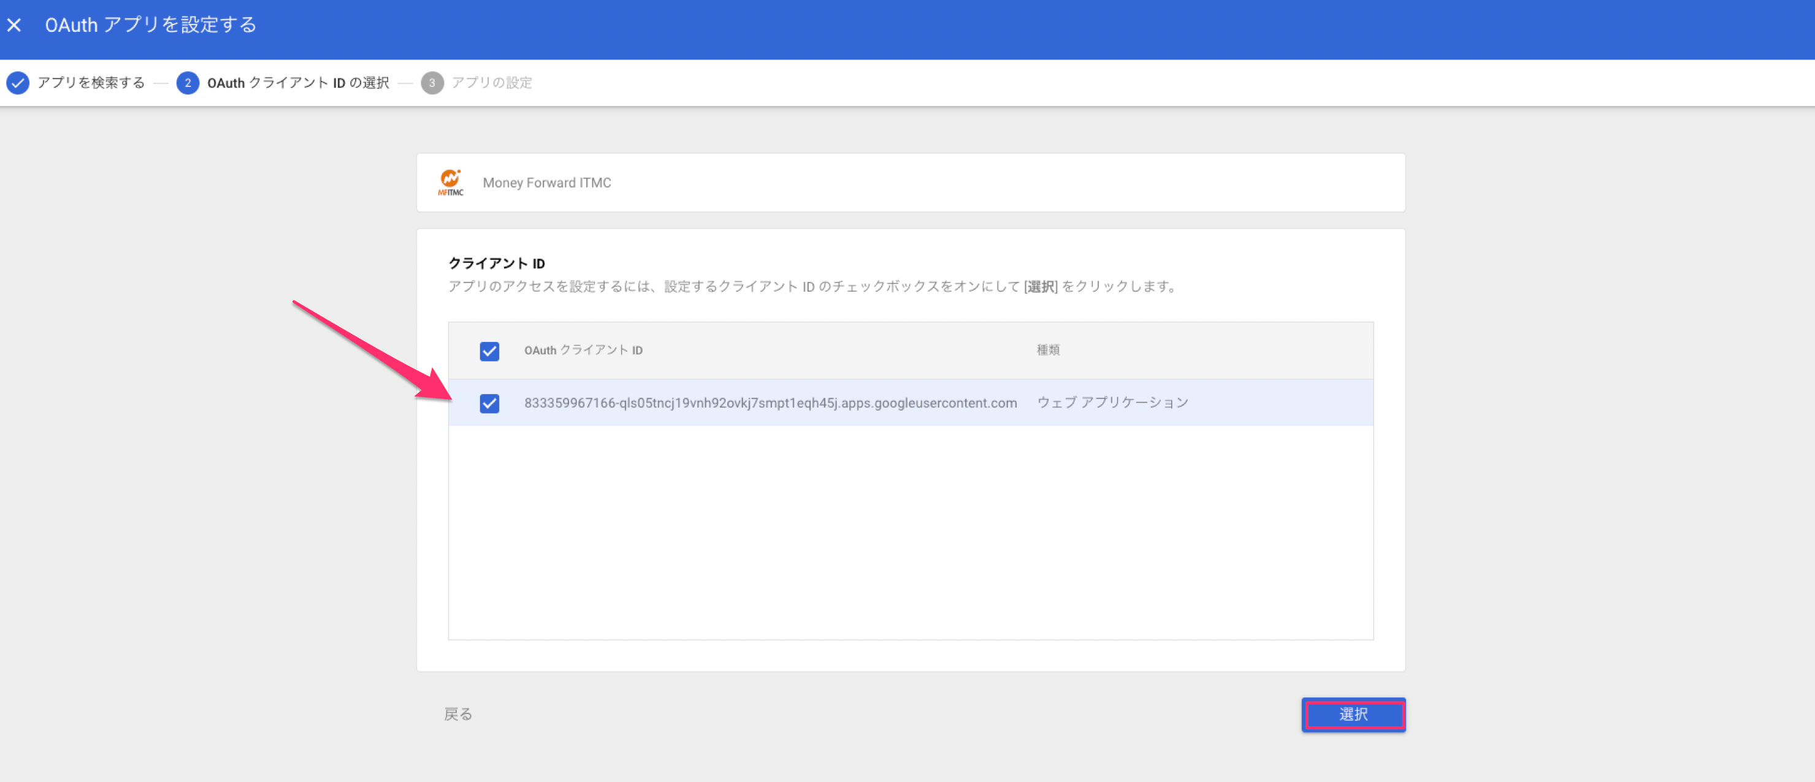
Task: Go to the アプリを検索する step
Action: coord(91,83)
